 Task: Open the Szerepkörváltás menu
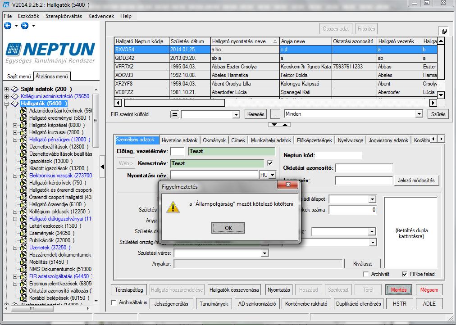pyautogui.click(x=64, y=16)
